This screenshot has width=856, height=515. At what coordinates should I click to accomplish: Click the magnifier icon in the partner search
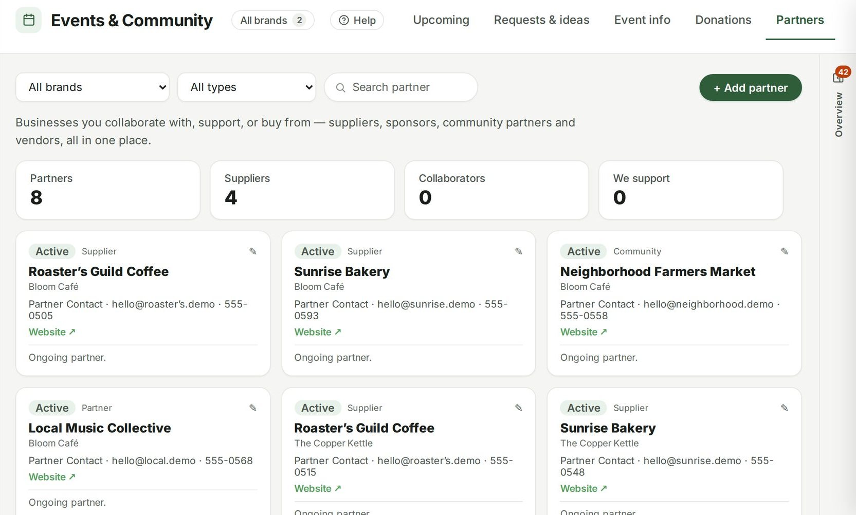point(340,88)
